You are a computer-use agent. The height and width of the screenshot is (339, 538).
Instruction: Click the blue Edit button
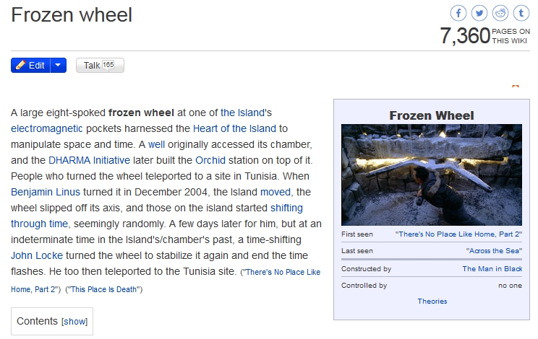click(x=30, y=65)
